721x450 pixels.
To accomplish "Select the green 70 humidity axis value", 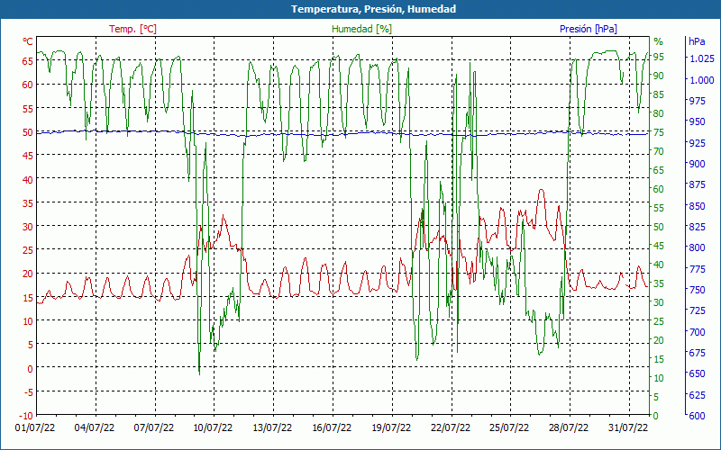I will point(659,151).
